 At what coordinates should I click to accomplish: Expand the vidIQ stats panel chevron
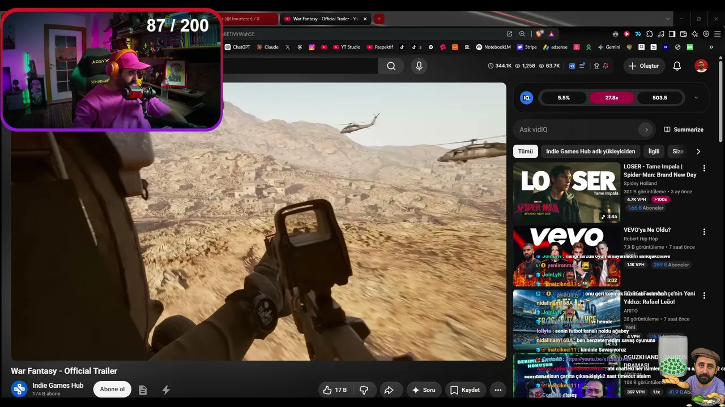point(696,98)
